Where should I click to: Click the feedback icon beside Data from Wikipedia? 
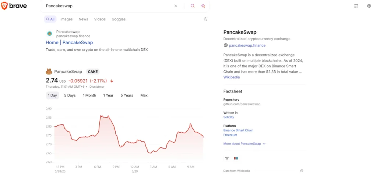[302, 171]
